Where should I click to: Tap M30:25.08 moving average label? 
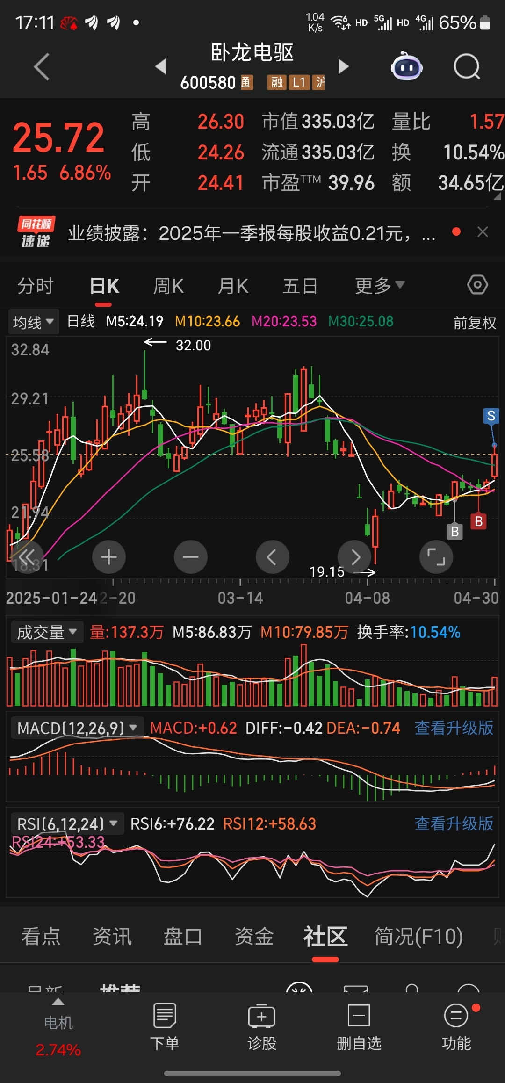[x=361, y=321]
